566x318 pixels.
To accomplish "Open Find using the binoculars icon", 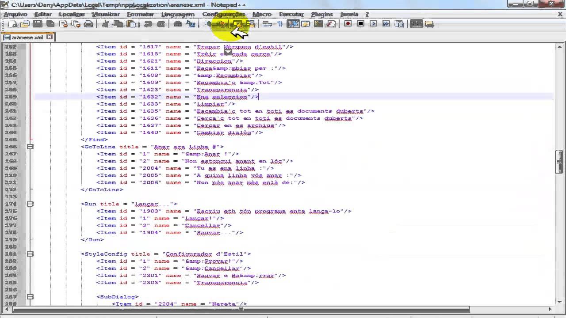I will point(178,24).
